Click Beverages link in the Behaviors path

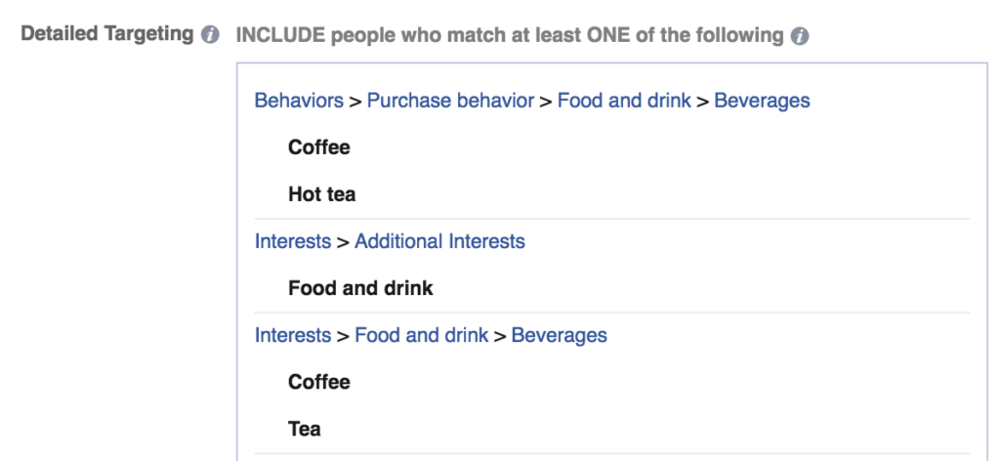tap(762, 101)
